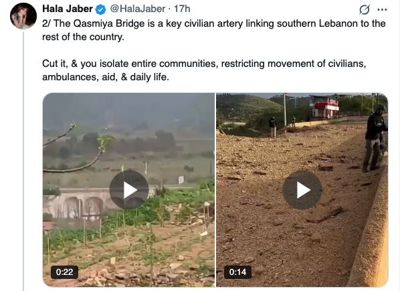The height and width of the screenshot is (291, 400).
Task: Click the 0:22 duration badge
Action: pyautogui.click(x=64, y=272)
